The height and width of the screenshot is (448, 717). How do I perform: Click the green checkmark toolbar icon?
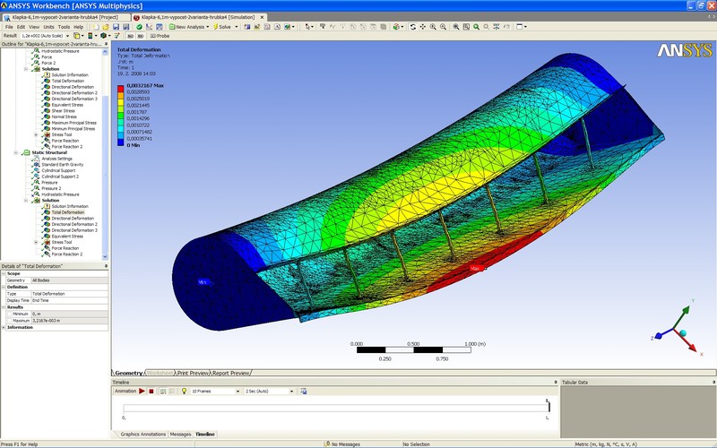(139, 27)
